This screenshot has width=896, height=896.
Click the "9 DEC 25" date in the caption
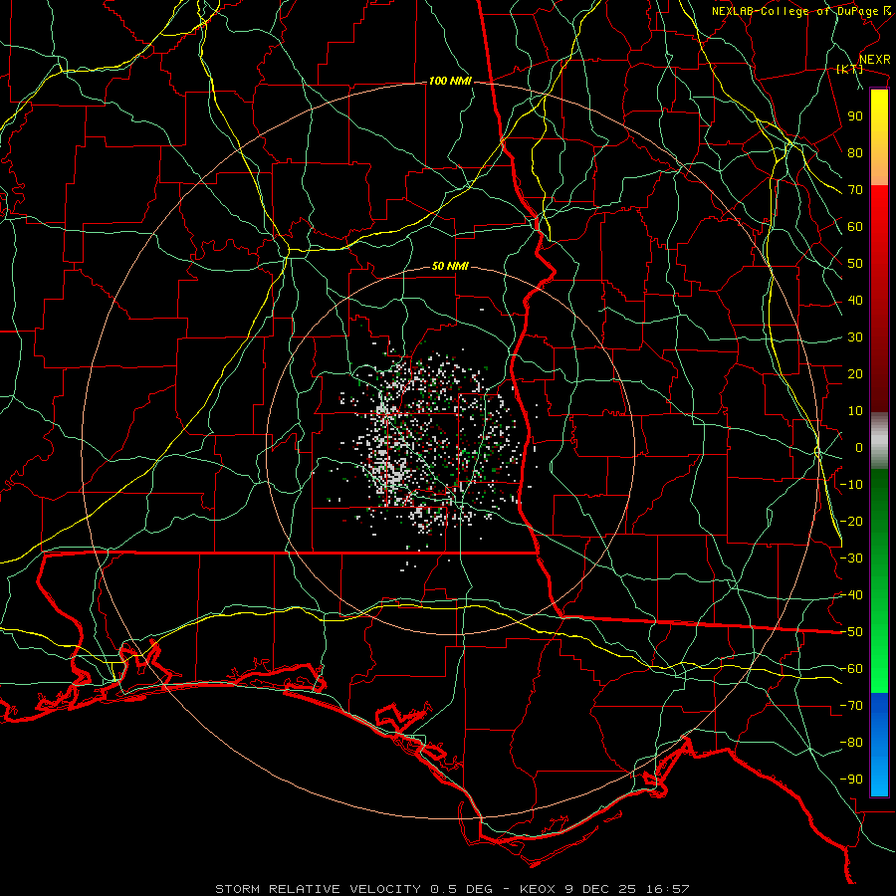point(601,889)
